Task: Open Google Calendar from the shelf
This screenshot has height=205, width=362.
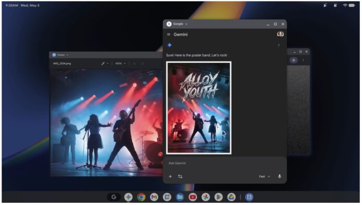Action: (167, 197)
